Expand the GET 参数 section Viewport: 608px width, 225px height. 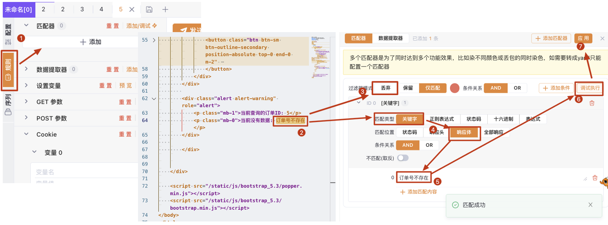coord(27,102)
